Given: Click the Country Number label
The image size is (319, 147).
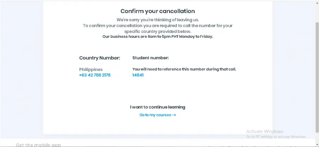Looking at the screenshot, I should click(100, 58).
